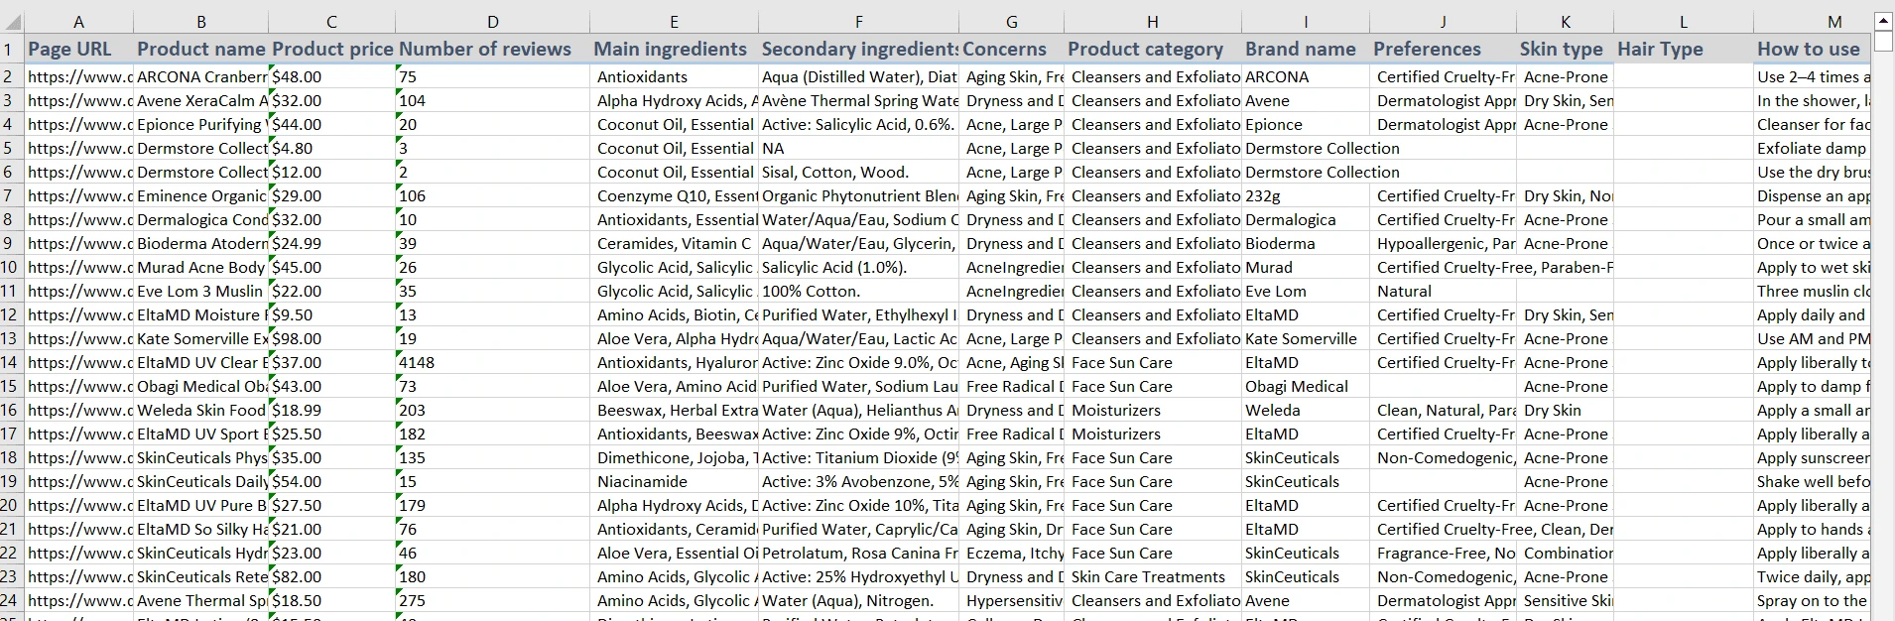Select the 'Murad Acne Body' product cell
This screenshot has height=621, width=1895.
tap(200, 267)
